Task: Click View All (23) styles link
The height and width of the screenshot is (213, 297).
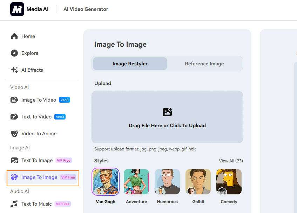Action: [231, 161]
